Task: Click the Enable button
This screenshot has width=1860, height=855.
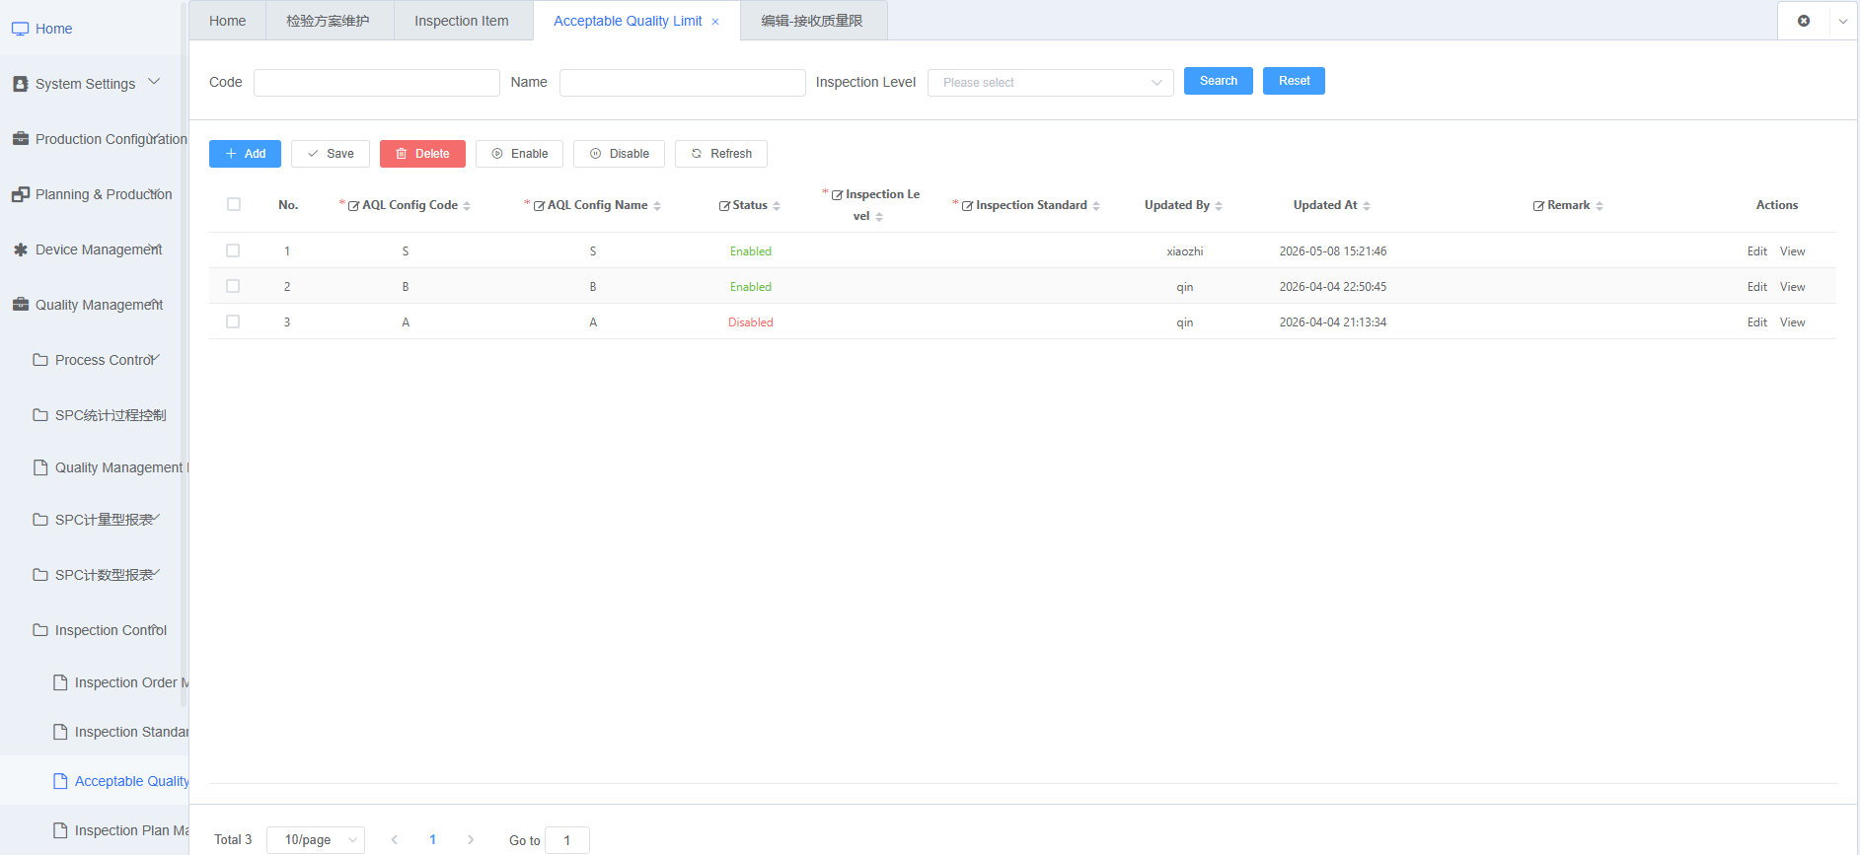Action: point(520,154)
